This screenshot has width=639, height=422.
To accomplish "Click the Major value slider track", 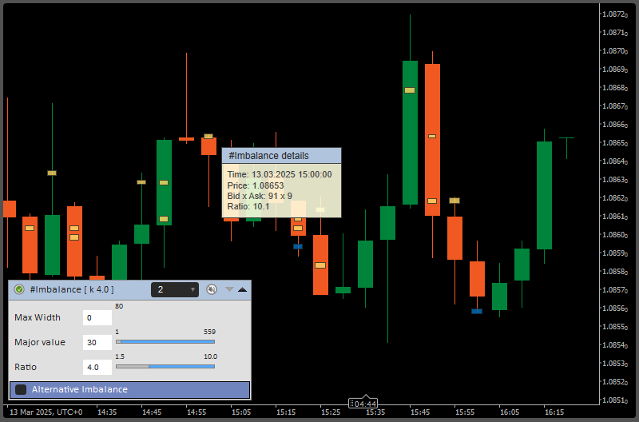I will (x=165, y=342).
